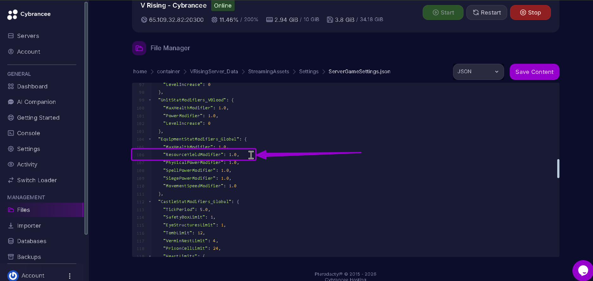Screen dimensions: 593x281
Task: Open Dashboard grid icon
Action: 11,86
